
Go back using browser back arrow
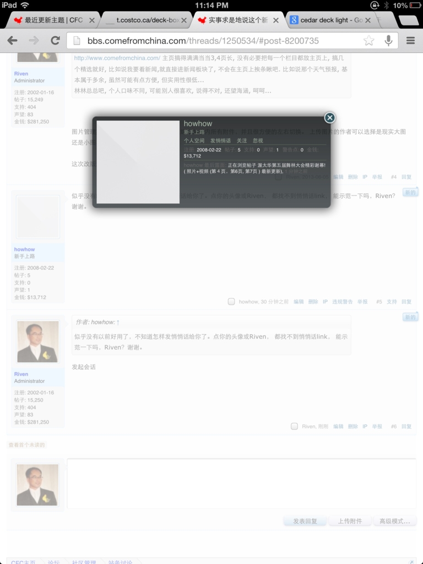[12, 40]
